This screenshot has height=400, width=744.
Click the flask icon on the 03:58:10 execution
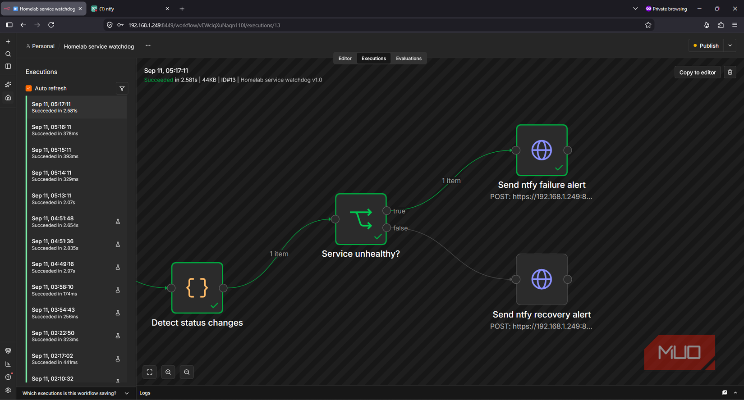118,290
